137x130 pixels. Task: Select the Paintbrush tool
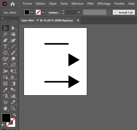click(13, 53)
